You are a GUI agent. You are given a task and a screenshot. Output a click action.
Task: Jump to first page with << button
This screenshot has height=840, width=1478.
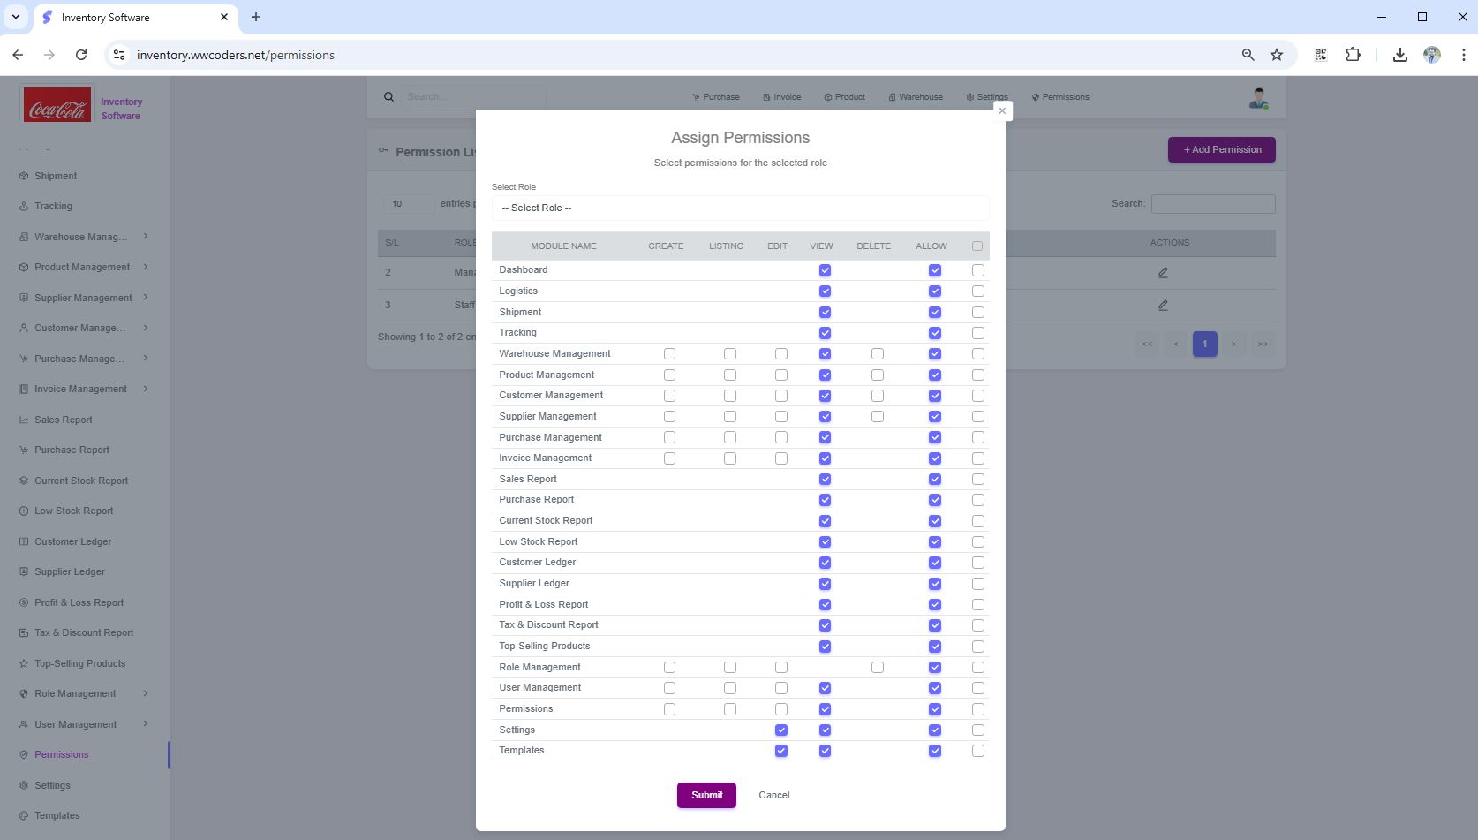(1147, 344)
